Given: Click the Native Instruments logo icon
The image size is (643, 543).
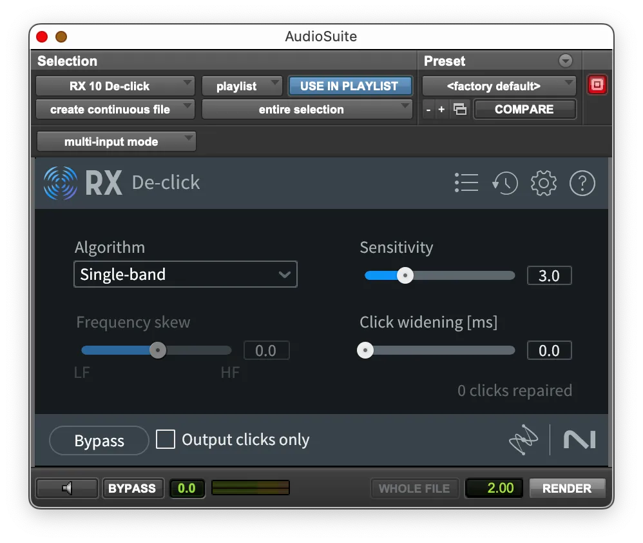Looking at the screenshot, I should click(x=579, y=440).
